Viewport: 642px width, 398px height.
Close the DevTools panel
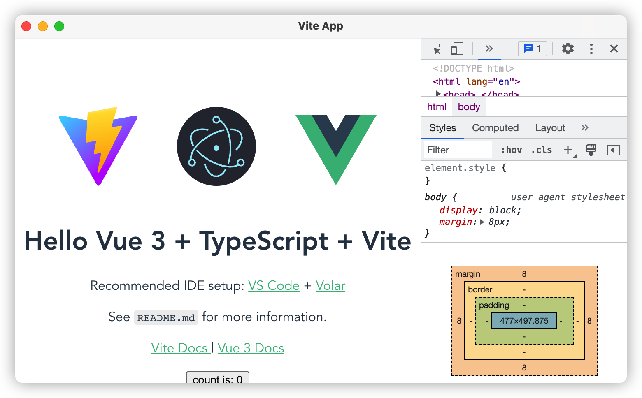[614, 49]
